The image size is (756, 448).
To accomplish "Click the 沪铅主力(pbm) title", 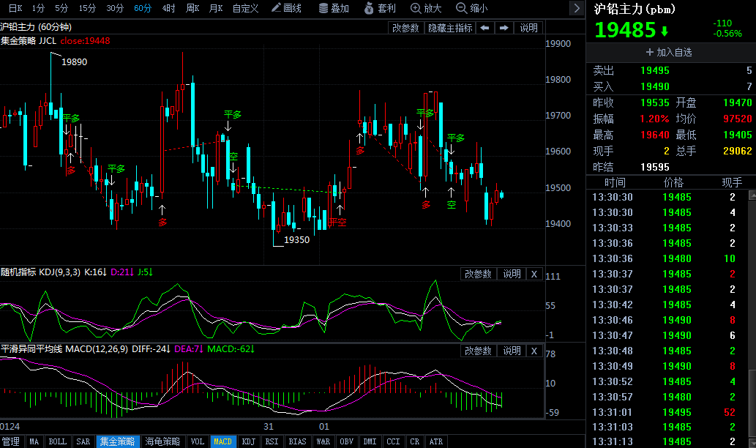I will (x=635, y=9).
